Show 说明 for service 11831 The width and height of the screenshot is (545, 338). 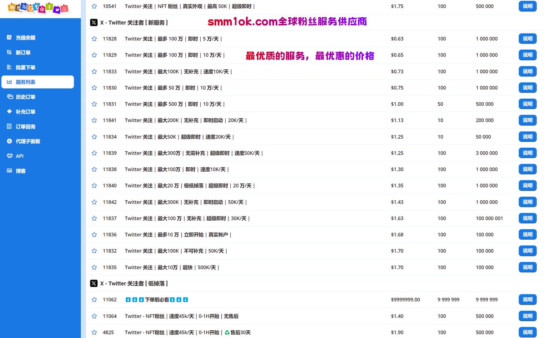pyautogui.click(x=527, y=104)
